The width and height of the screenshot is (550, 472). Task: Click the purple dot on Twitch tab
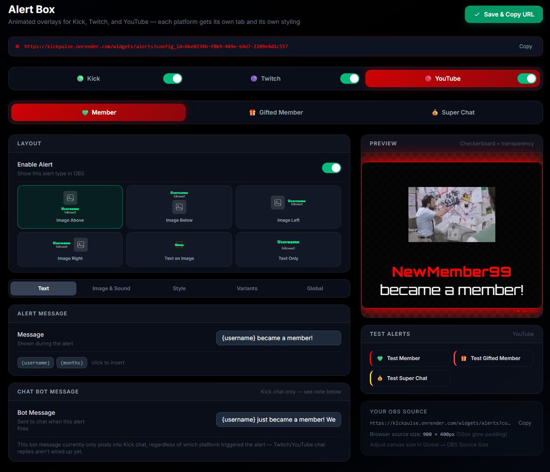click(x=254, y=78)
